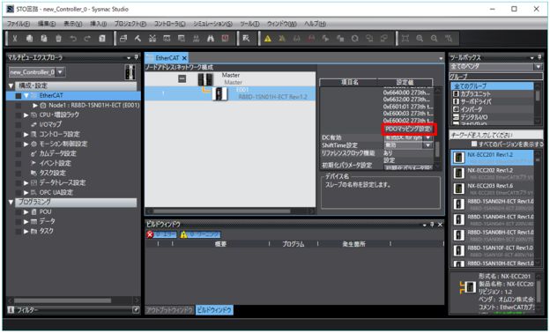Switch to the ビルドウィンドウ bottom tab
Screen dimensions: 550x333
214,310
